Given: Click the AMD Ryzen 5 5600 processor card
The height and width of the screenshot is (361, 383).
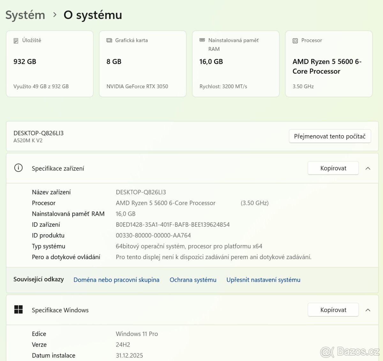Looking at the screenshot, I should coord(328,64).
